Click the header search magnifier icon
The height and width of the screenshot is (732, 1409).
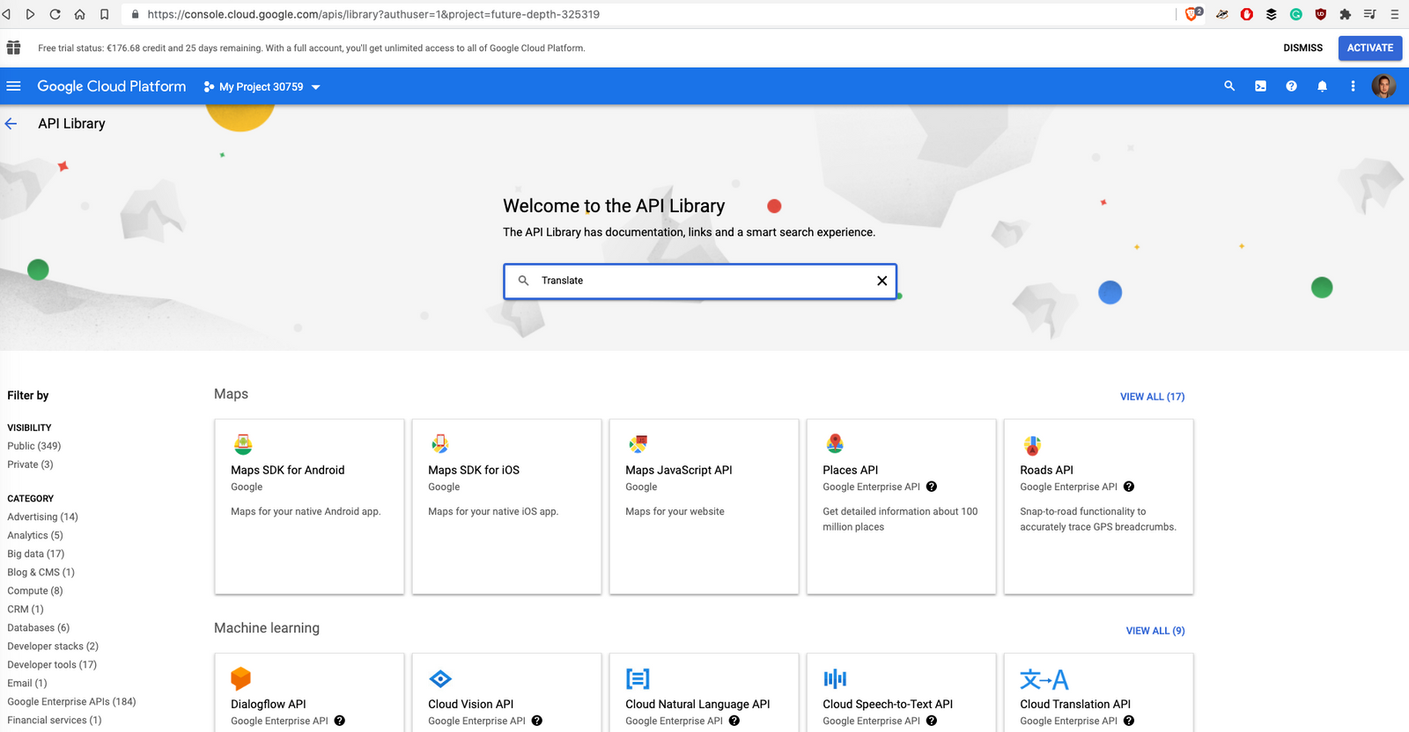click(1229, 86)
